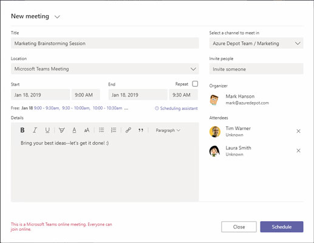Open the channel selection dropdown
Viewport: 314px width, 243px height.
click(x=256, y=43)
